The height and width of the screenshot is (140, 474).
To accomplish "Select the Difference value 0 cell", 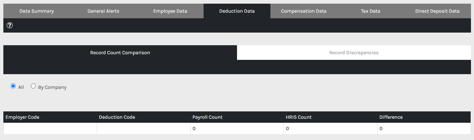I will 424,129.
